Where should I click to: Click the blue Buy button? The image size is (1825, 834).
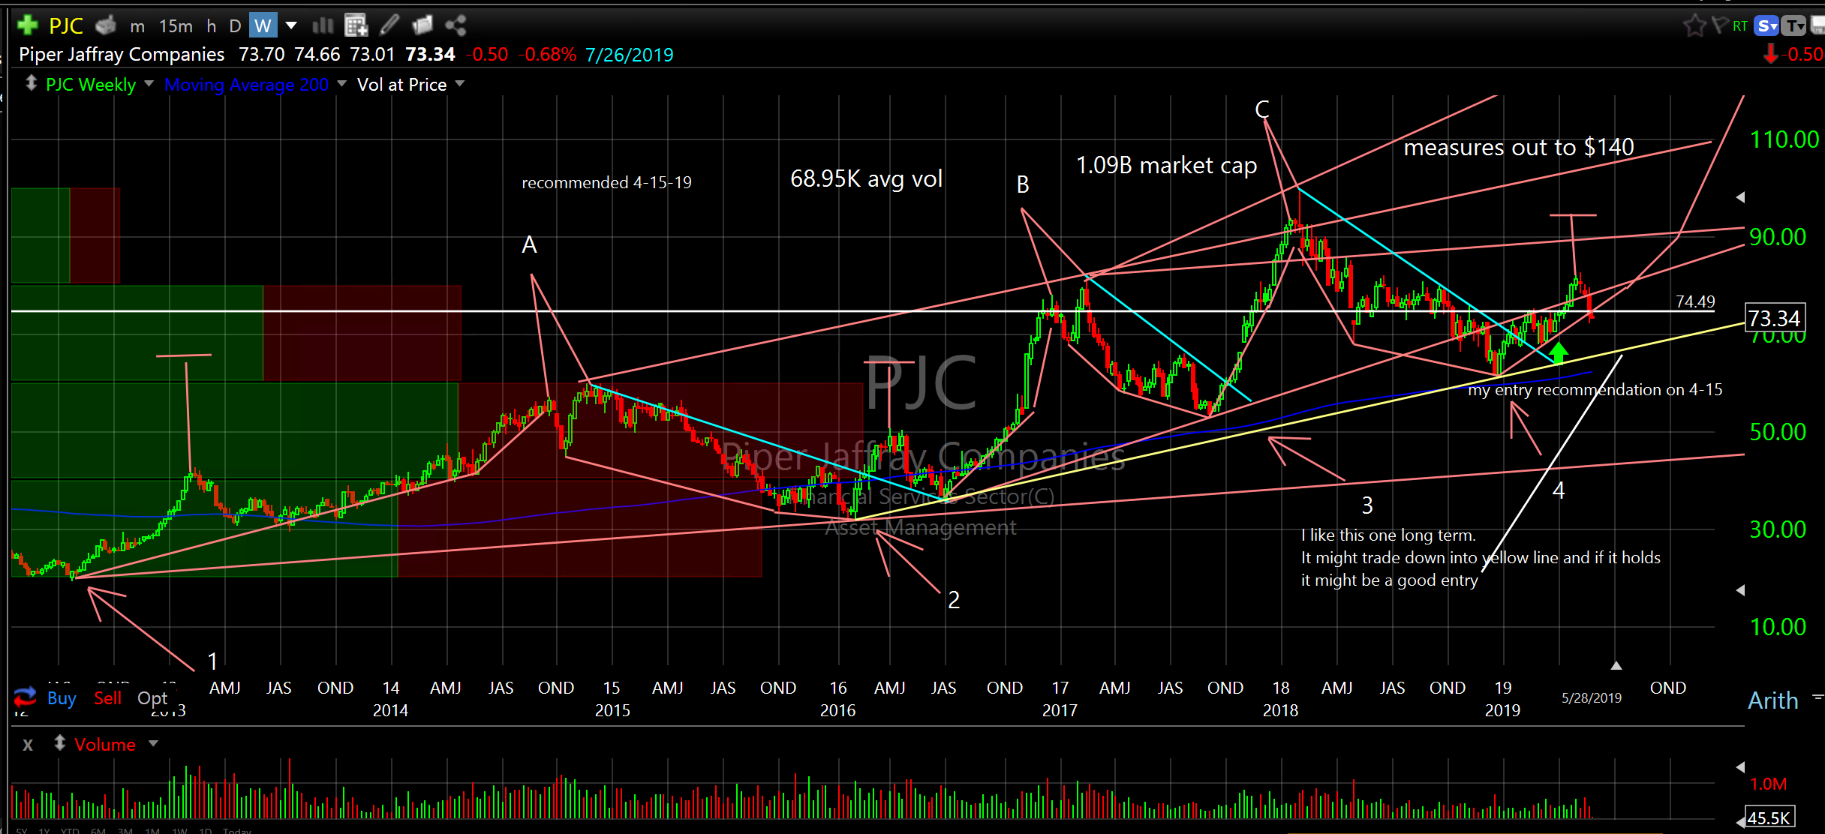62,698
